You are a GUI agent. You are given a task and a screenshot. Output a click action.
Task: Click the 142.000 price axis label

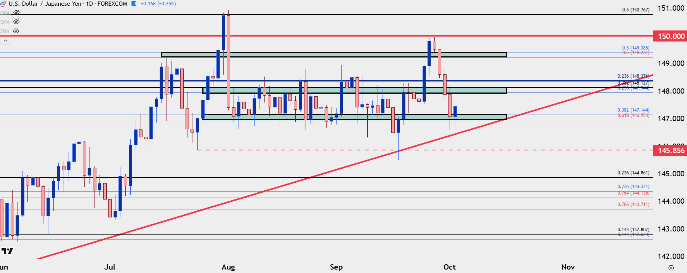671,256
